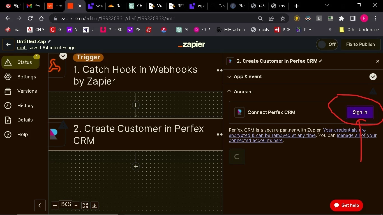Click Sign in to connect Perfex CRM
Image resolution: width=383 pixels, height=215 pixels.
[x=360, y=112]
